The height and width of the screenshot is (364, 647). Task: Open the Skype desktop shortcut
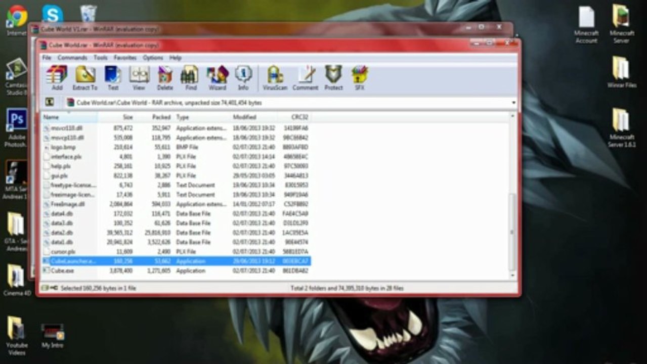click(x=53, y=15)
